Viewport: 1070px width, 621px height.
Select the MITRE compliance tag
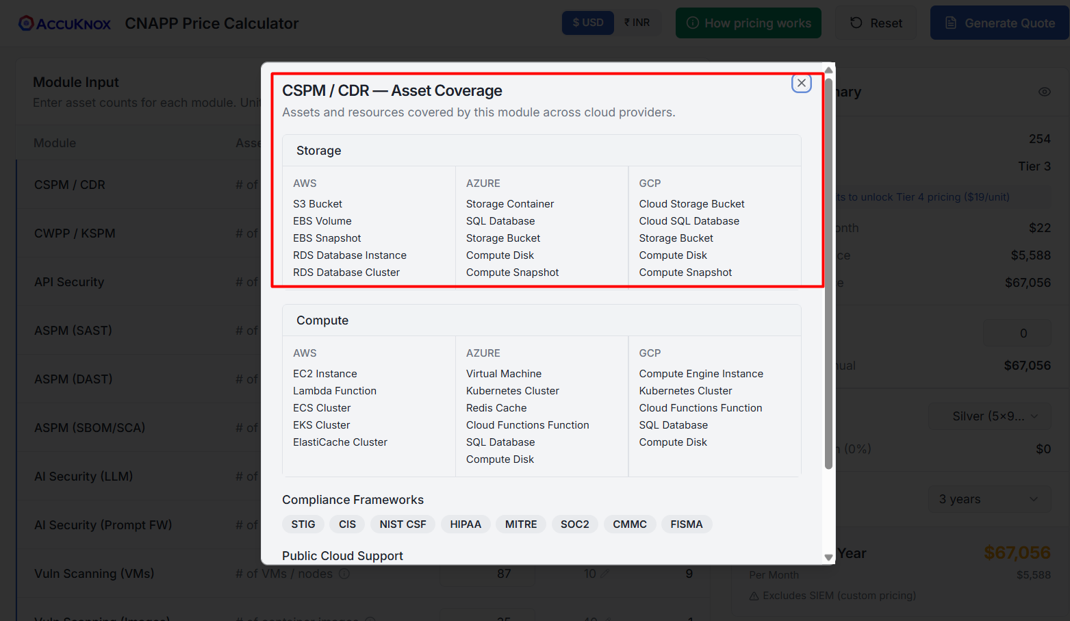pyautogui.click(x=521, y=524)
